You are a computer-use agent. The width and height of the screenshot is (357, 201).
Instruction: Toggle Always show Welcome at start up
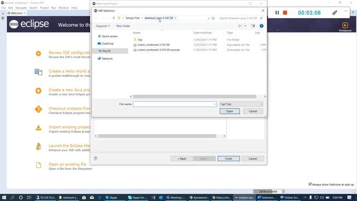click(310, 184)
